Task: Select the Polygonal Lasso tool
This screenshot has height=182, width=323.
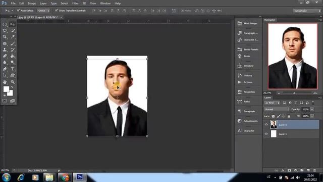Action: [x=5, y=31]
